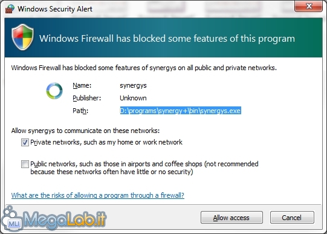
Task: Click the Allow access button
Action: click(231, 218)
